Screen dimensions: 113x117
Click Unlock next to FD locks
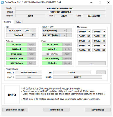tap(67, 63)
